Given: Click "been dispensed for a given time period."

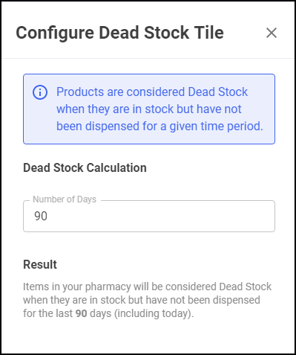Looking at the screenshot, I should (x=159, y=126).
